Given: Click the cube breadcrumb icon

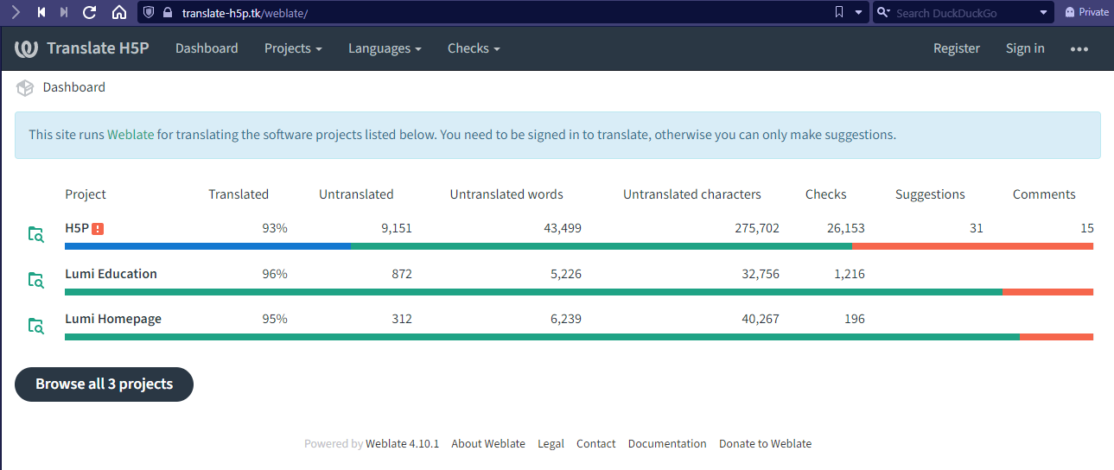Looking at the screenshot, I should pyautogui.click(x=25, y=87).
